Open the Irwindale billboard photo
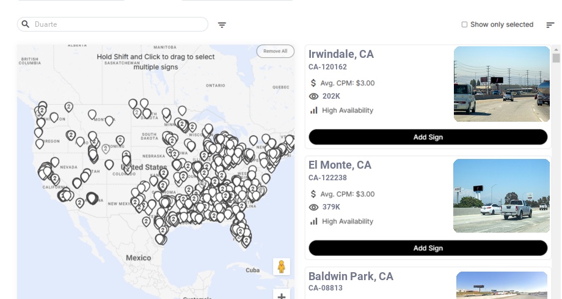 point(502,84)
